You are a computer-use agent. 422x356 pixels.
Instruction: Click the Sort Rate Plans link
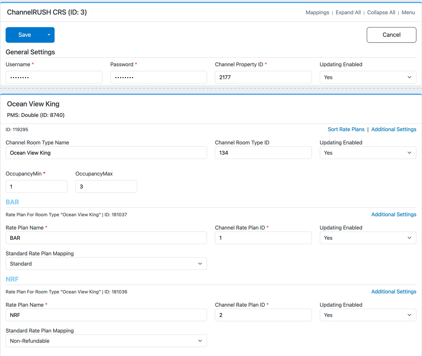point(346,129)
